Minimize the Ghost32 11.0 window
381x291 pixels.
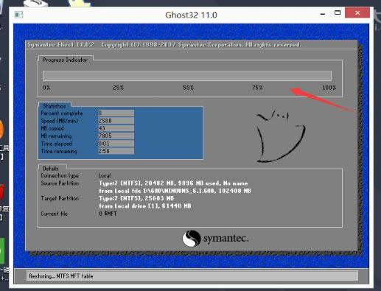point(323,14)
